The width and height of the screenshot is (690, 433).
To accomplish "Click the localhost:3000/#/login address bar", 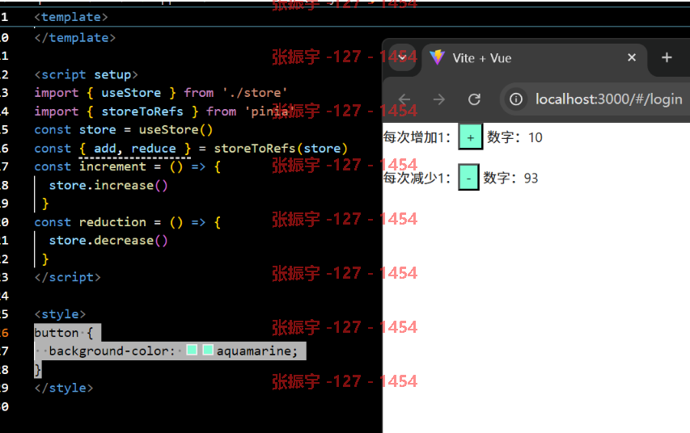I will 608,99.
